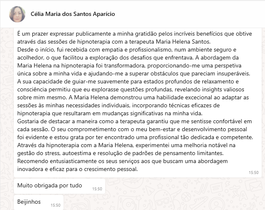Click the closing words 'crescimento pessoal' in the message

[110, 169]
